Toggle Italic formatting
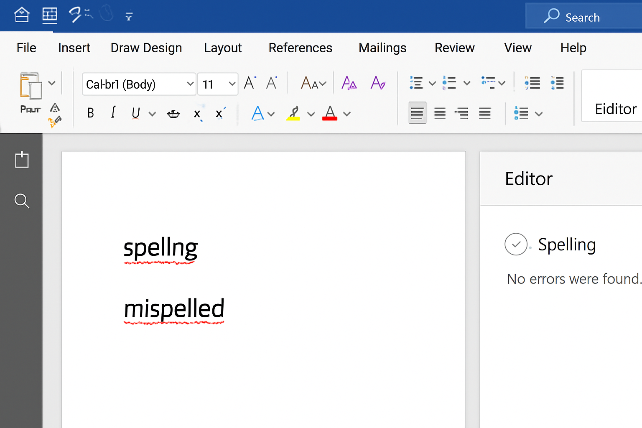The width and height of the screenshot is (642, 428). point(113,112)
